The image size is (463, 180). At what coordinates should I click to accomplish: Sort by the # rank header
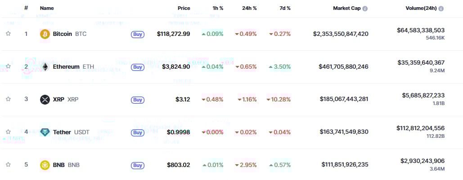[26, 8]
